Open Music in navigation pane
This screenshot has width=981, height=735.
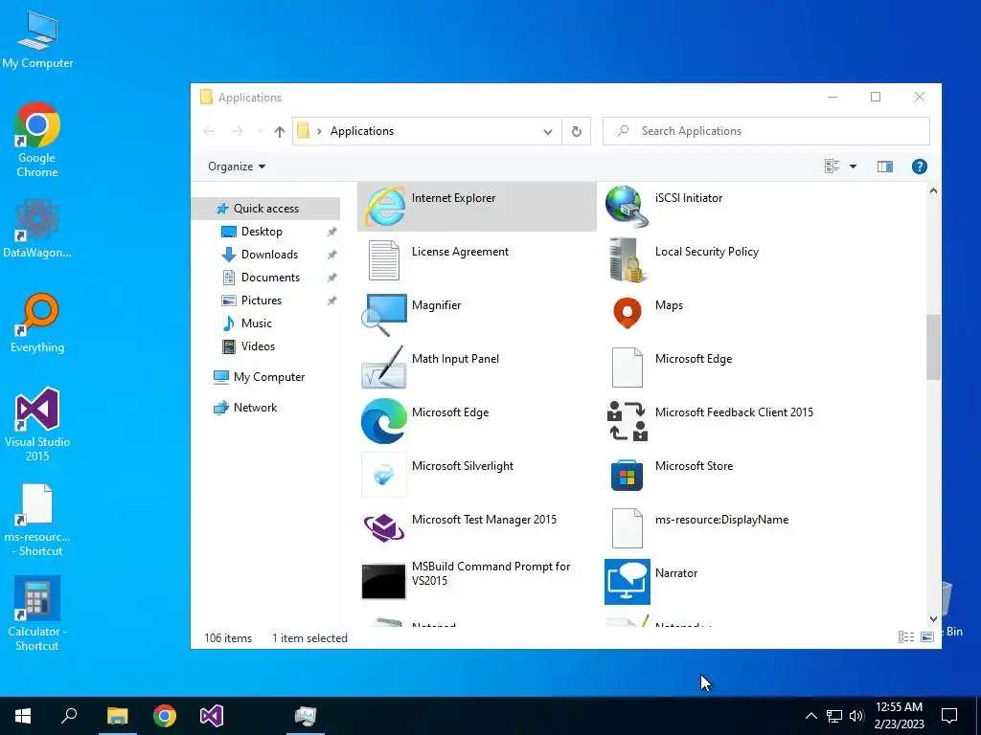click(257, 323)
